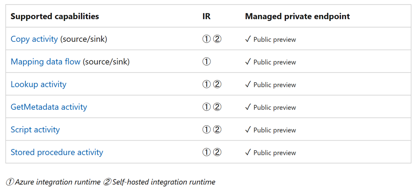Open the Script activity link
Screen dimensions: 418x187
click(35, 129)
